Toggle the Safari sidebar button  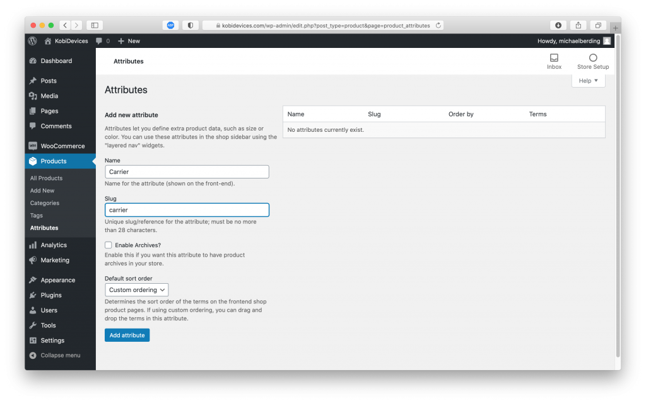point(95,26)
